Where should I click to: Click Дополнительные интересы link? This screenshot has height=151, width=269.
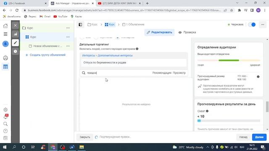pos(115,55)
